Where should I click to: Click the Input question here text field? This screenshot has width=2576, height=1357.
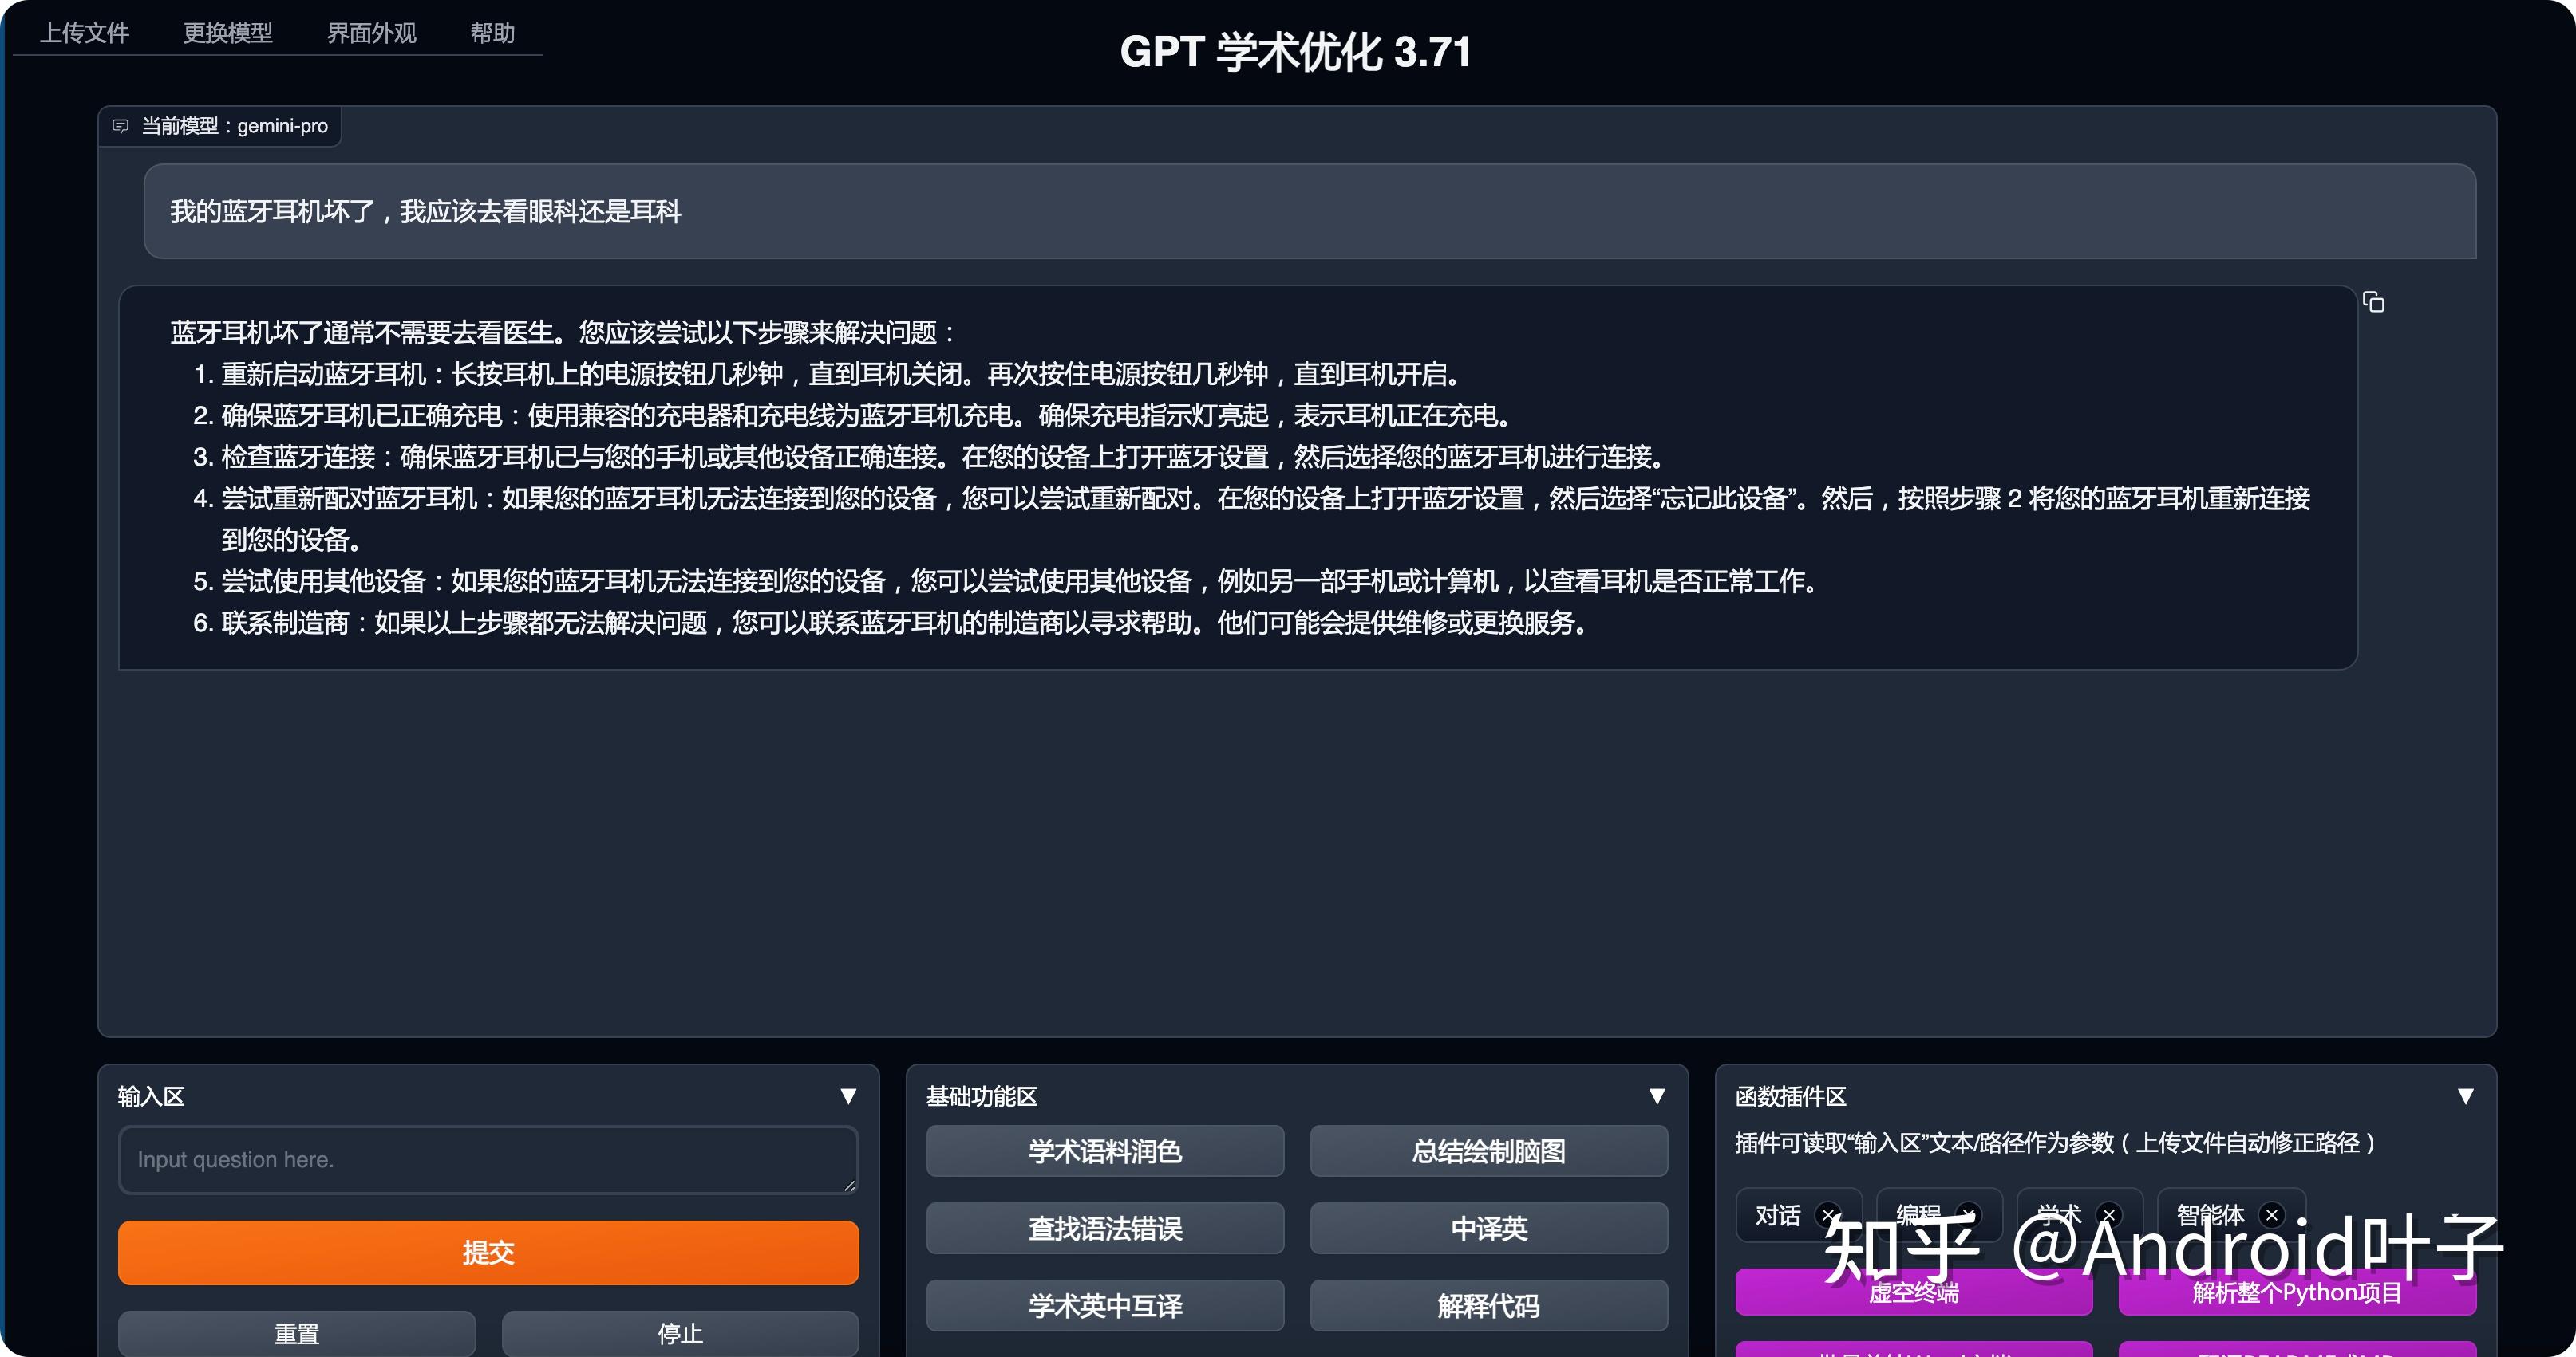487,1160
